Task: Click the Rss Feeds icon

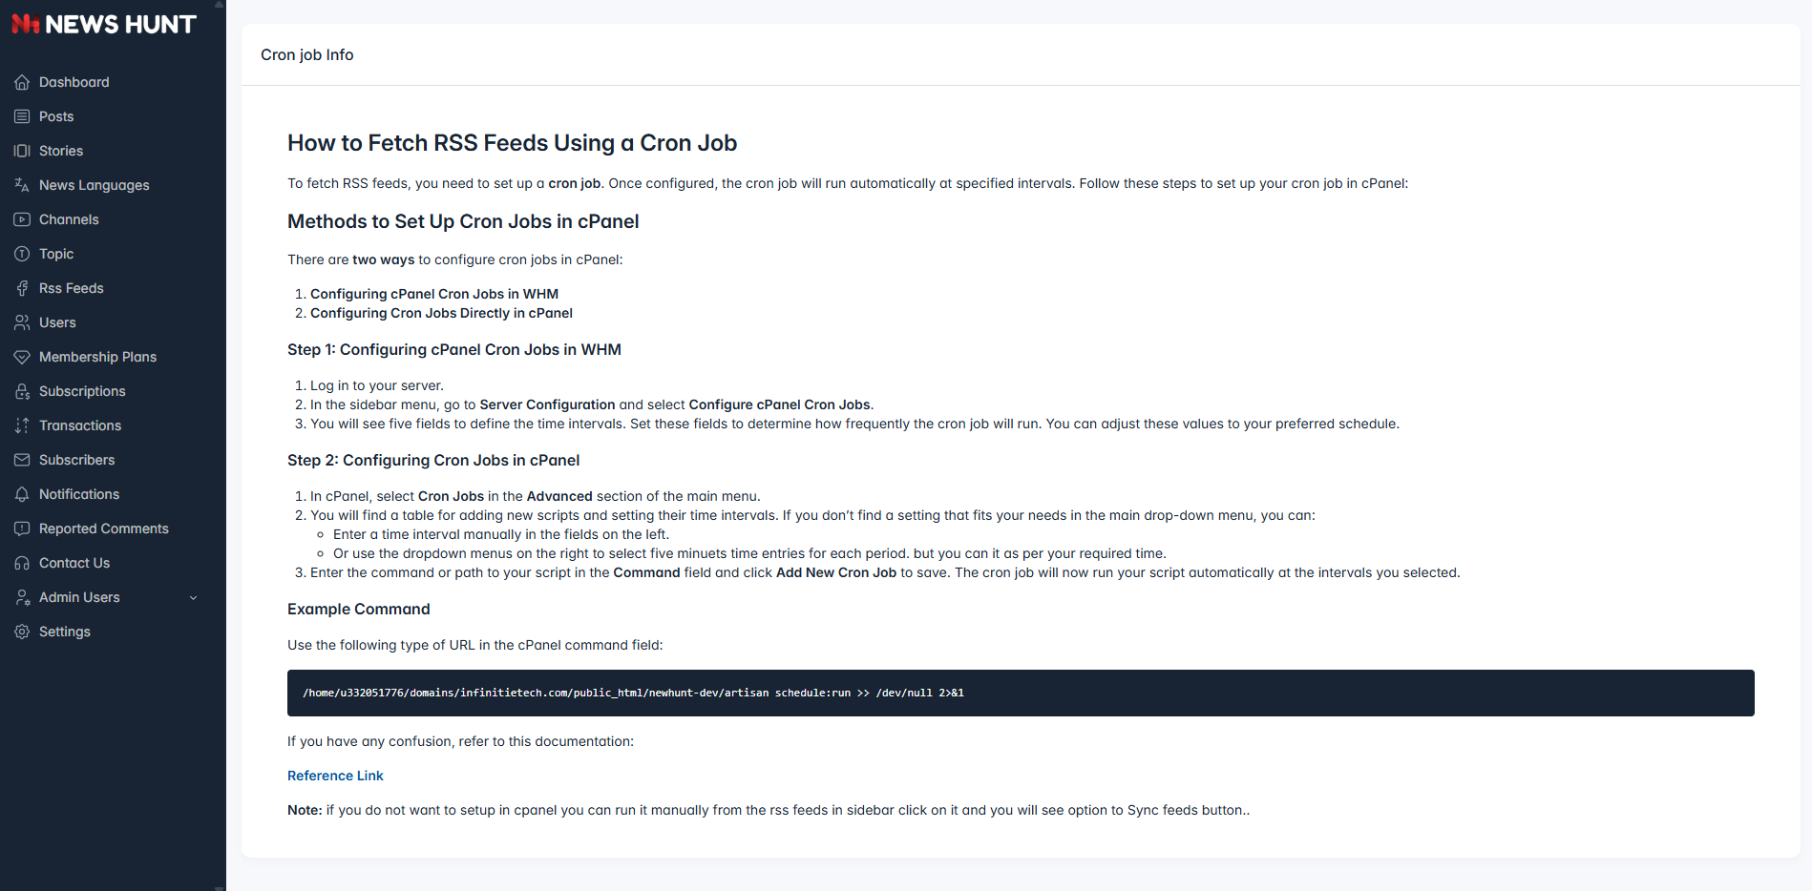Action: coord(22,288)
